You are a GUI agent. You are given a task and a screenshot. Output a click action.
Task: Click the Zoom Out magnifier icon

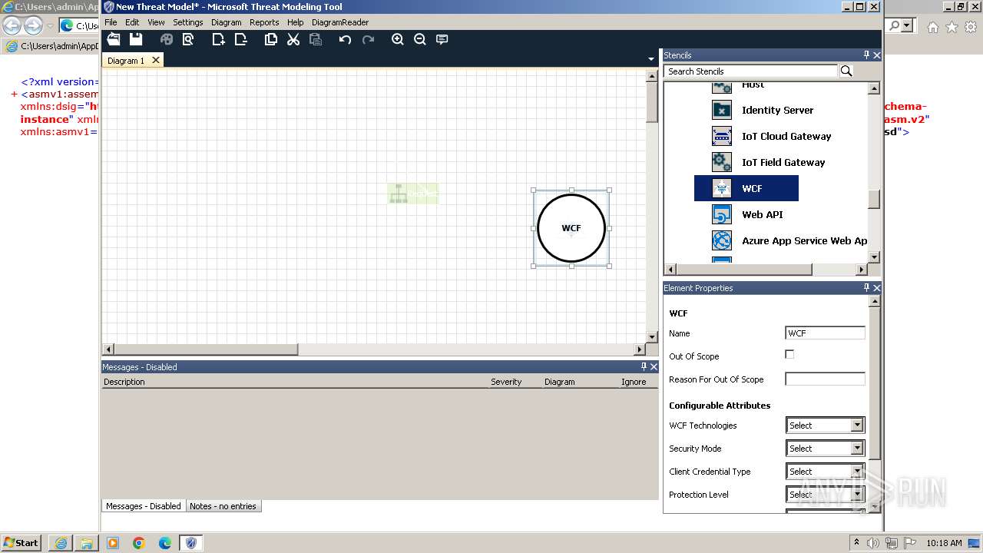pyautogui.click(x=420, y=39)
